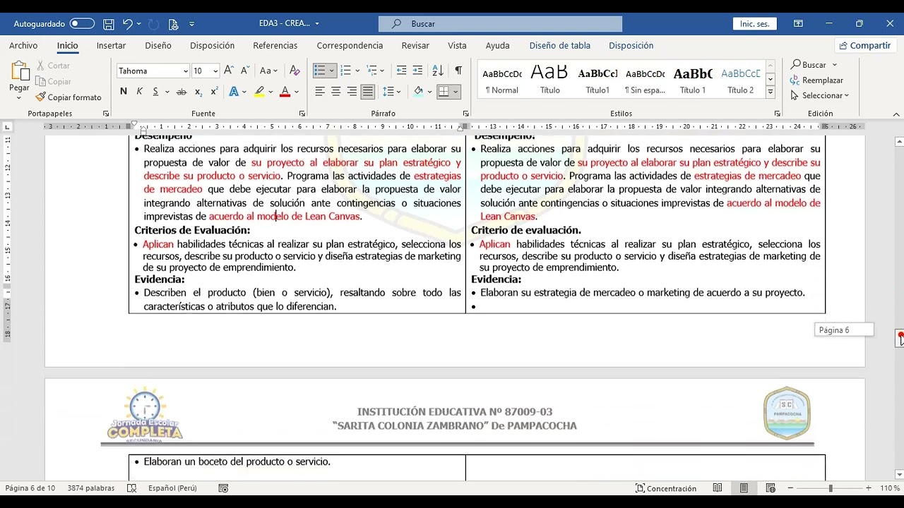The image size is (904, 508).
Task: Apply bulleted list formatting
Action: (320, 71)
